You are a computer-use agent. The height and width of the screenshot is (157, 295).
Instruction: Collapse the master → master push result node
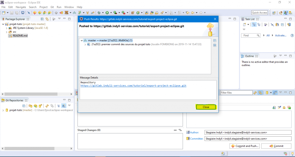tap(82, 40)
